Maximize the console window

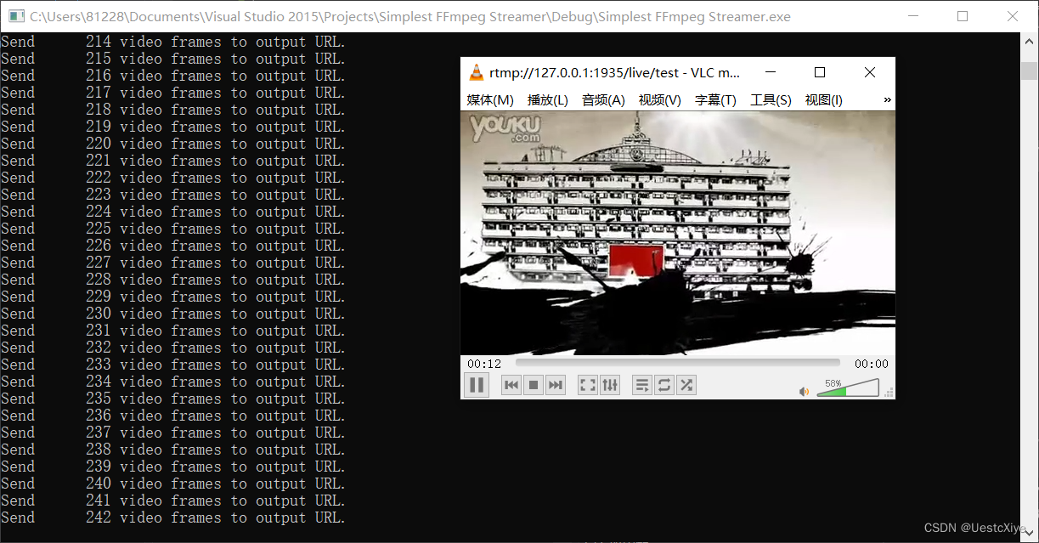pos(963,16)
